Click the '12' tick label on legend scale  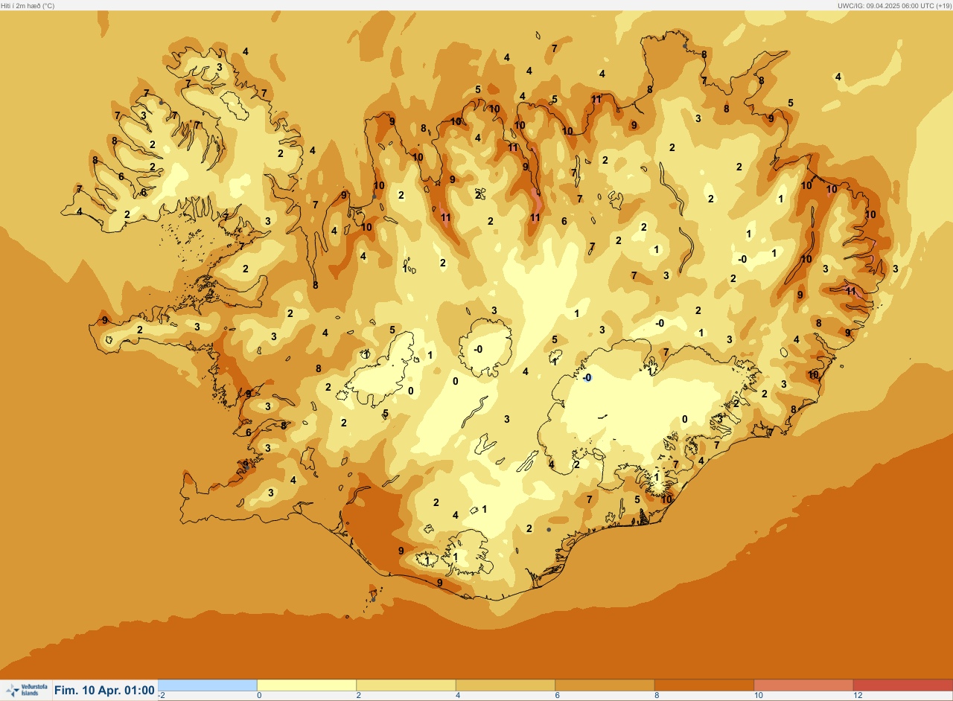(x=858, y=695)
